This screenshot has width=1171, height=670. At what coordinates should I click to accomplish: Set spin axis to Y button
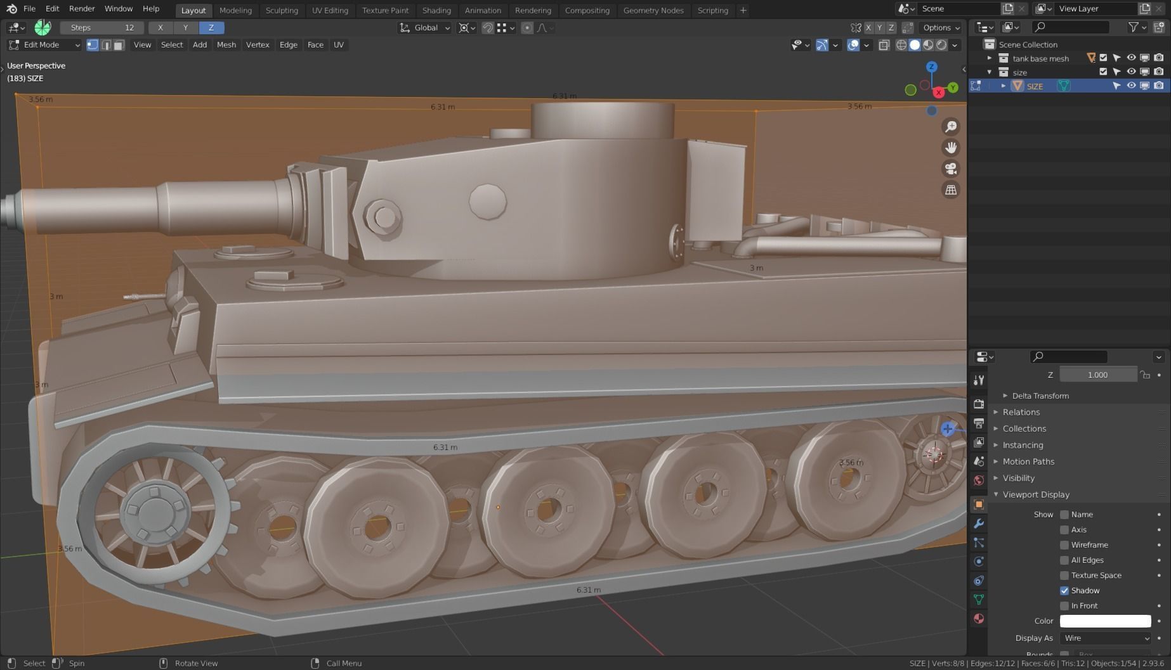(186, 28)
